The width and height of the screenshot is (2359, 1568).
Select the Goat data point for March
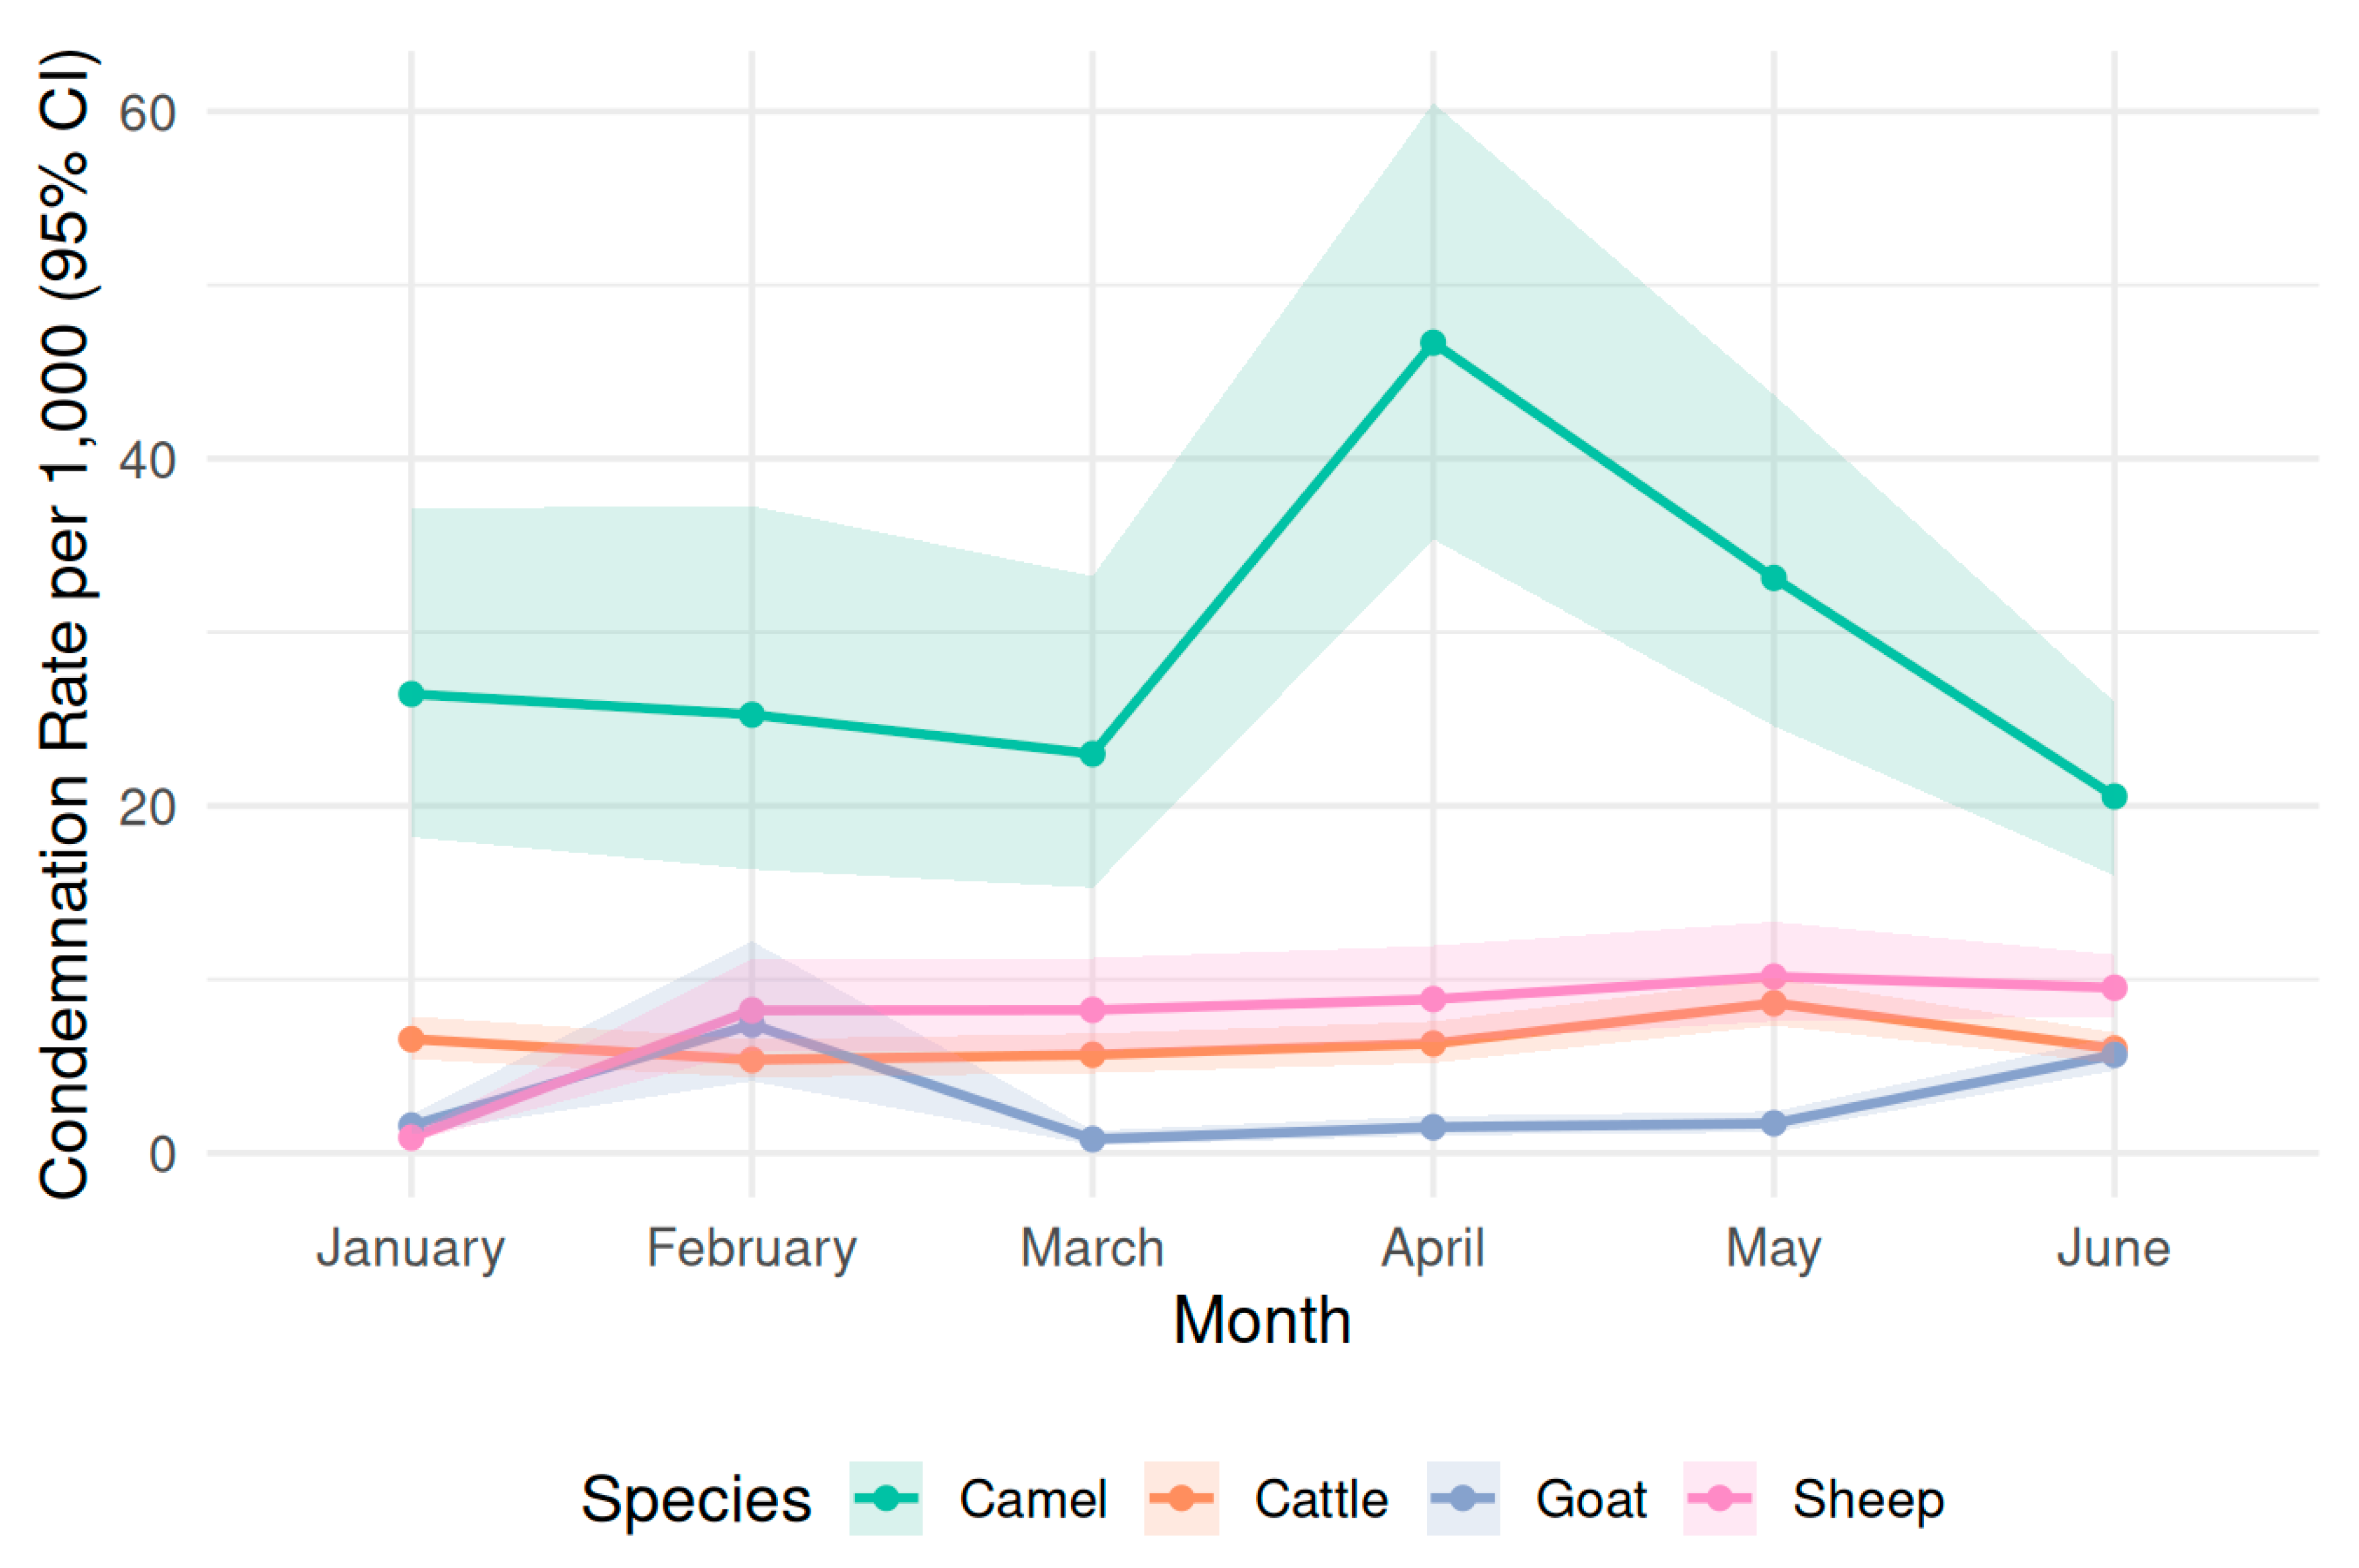click(1093, 1139)
